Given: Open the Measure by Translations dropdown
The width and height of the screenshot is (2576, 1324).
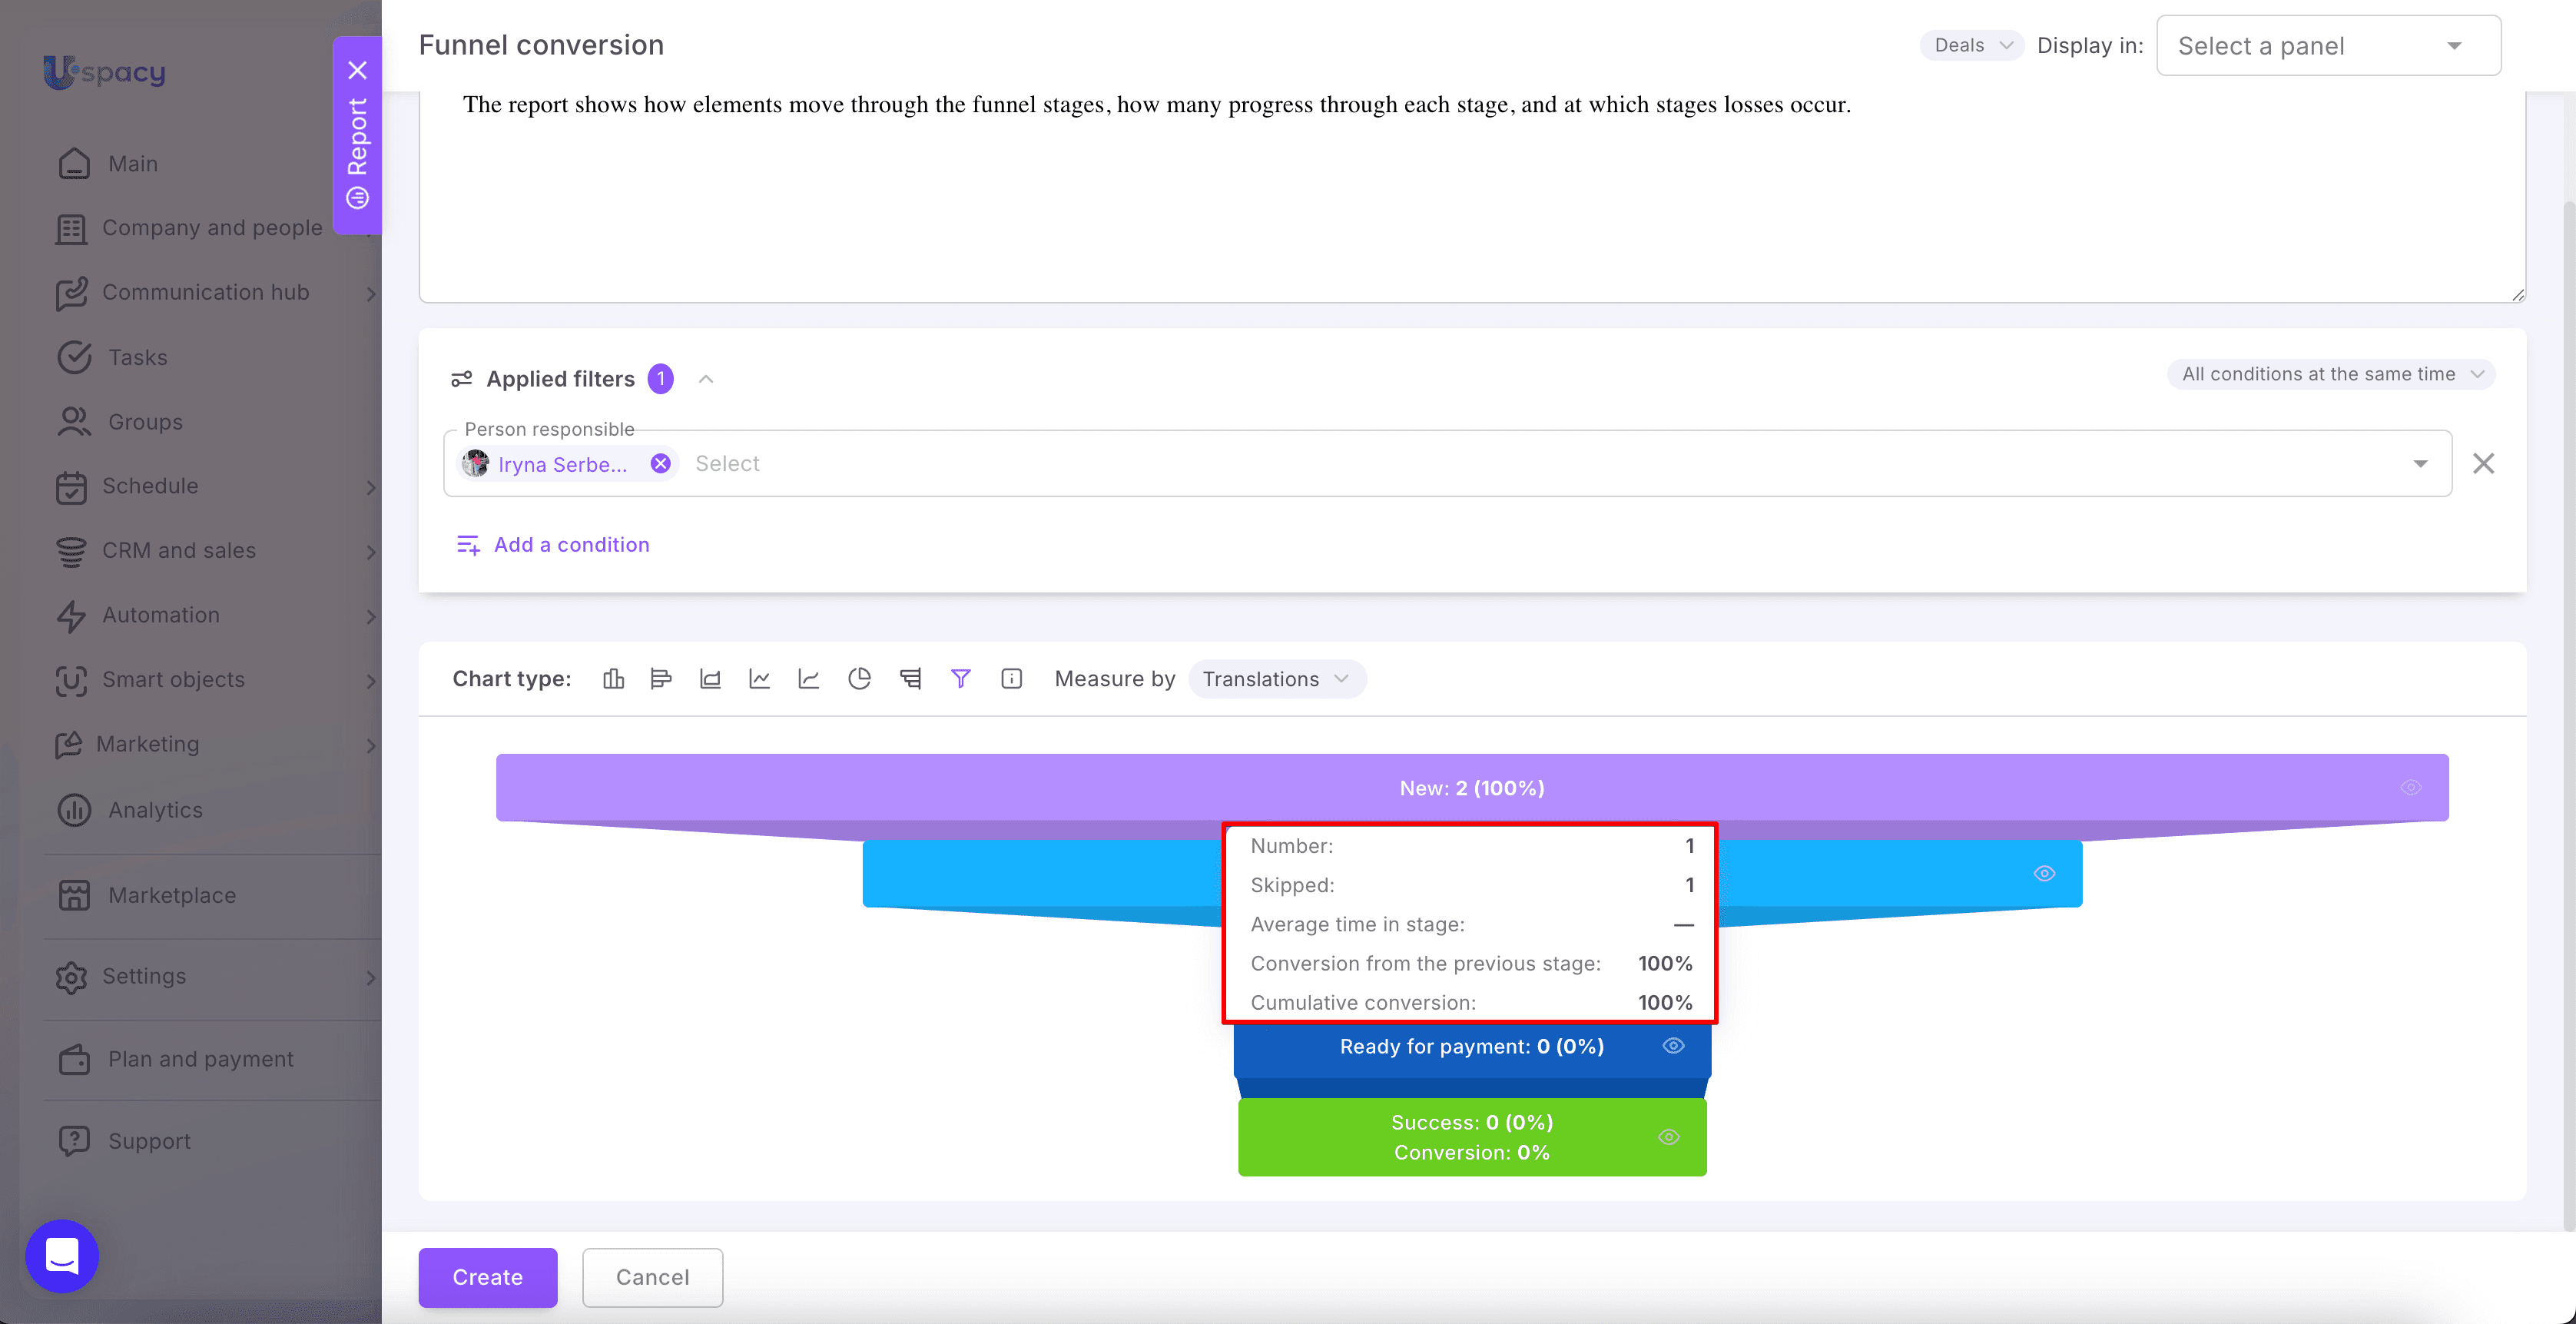Looking at the screenshot, I should click(1276, 679).
